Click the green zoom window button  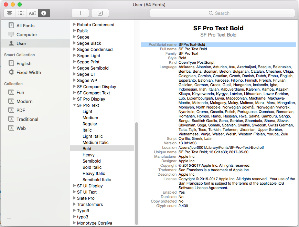[20, 4]
